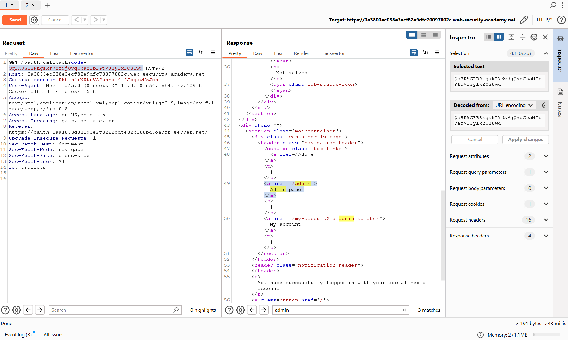Add a new Repeater tab
568x340 pixels.
(x=47, y=5)
